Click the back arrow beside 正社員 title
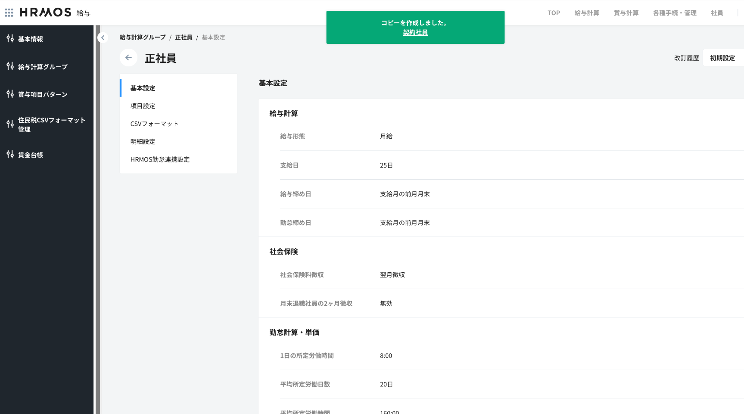 tap(128, 58)
